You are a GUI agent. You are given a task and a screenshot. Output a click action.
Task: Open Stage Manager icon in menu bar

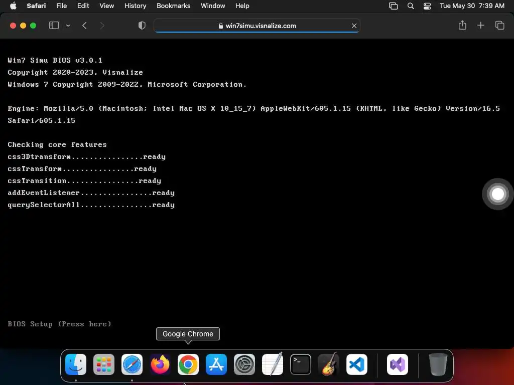[x=394, y=6]
